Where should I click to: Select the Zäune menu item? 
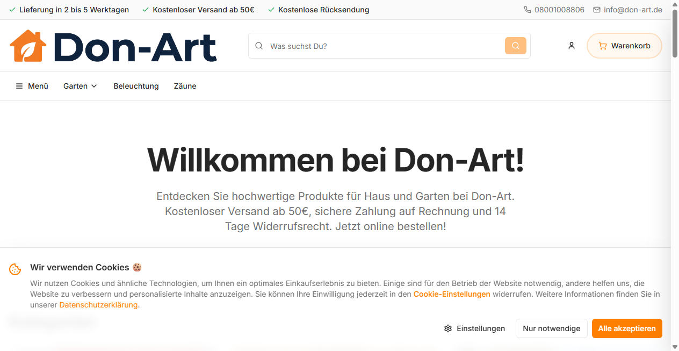(x=185, y=86)
